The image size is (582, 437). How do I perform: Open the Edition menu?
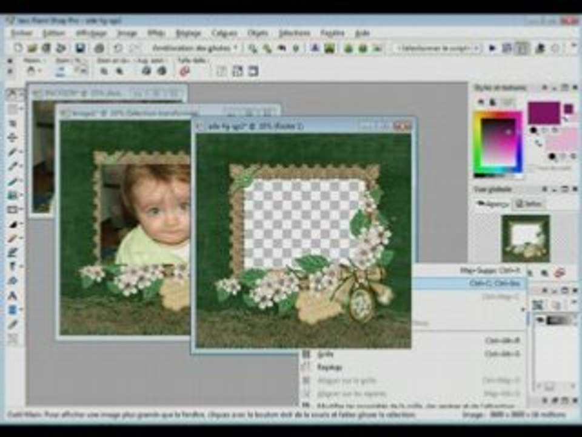[x=54, y=33]
